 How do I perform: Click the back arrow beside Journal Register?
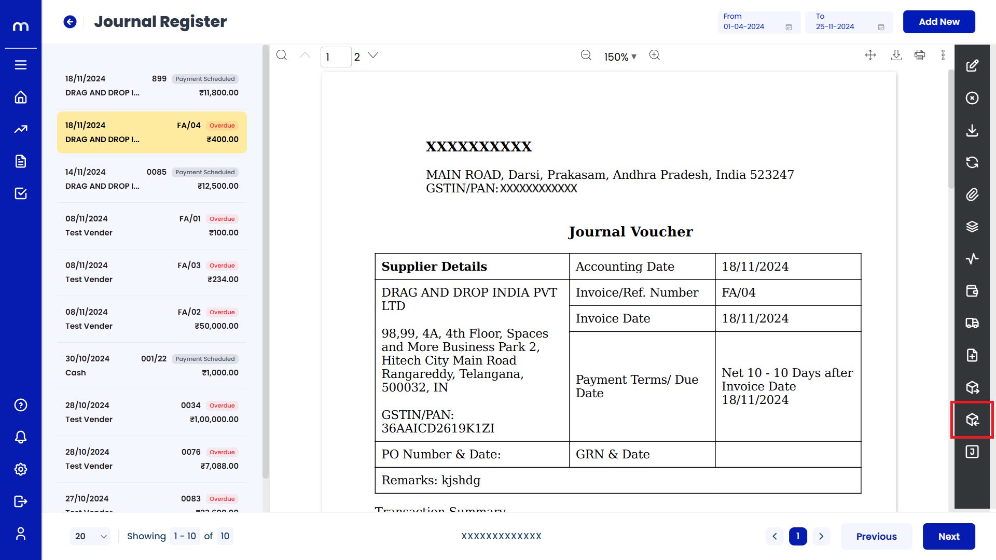coord(70,22)
